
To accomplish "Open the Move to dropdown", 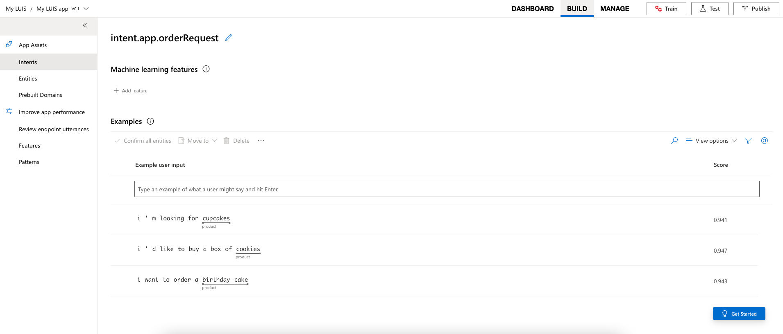I will click(x=198, y=141).
